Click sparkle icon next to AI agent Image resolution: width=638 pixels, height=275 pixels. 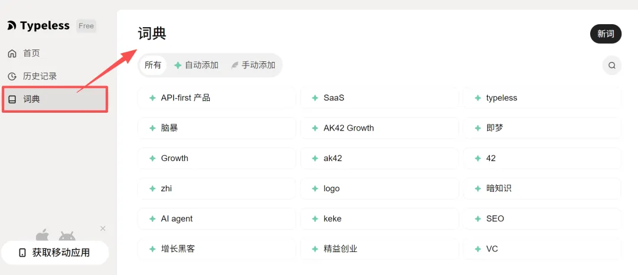[152, 218]
